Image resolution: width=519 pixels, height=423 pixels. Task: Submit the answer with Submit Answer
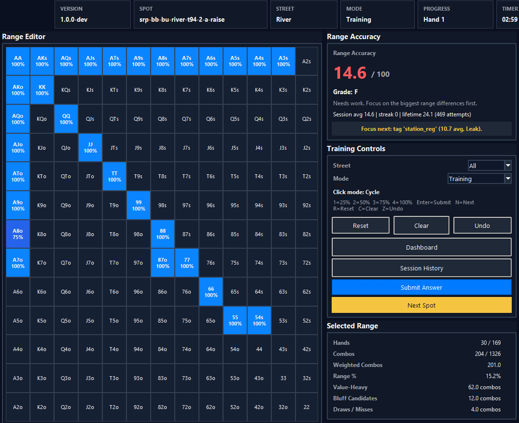[x=421, y=287]
